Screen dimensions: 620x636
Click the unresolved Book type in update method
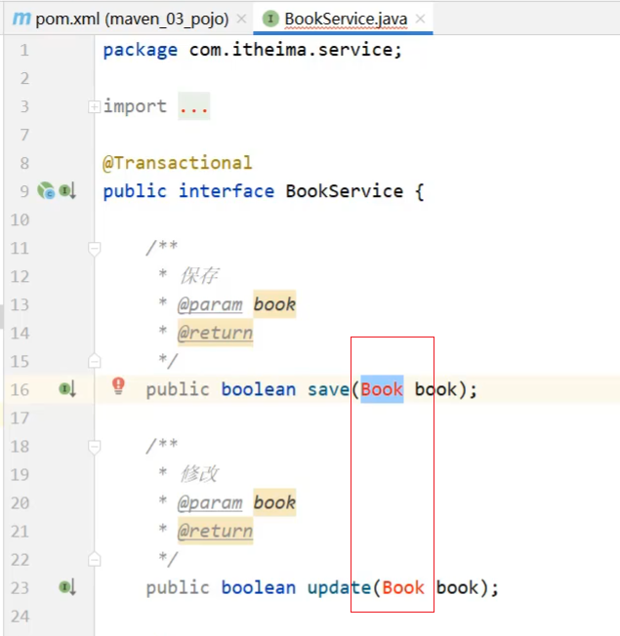[403, 587]
